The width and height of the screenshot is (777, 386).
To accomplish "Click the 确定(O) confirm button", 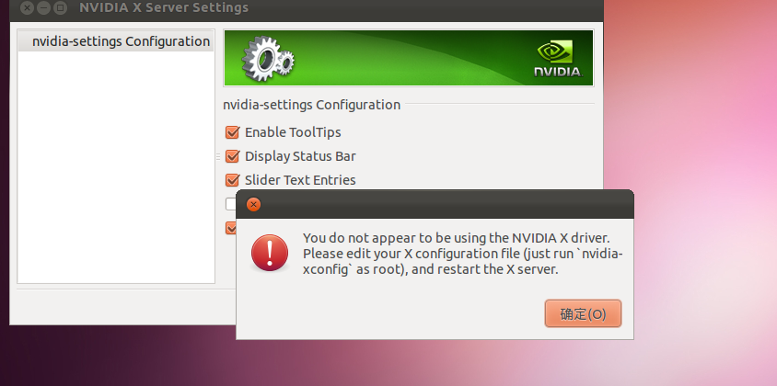I will pos(583,313).
